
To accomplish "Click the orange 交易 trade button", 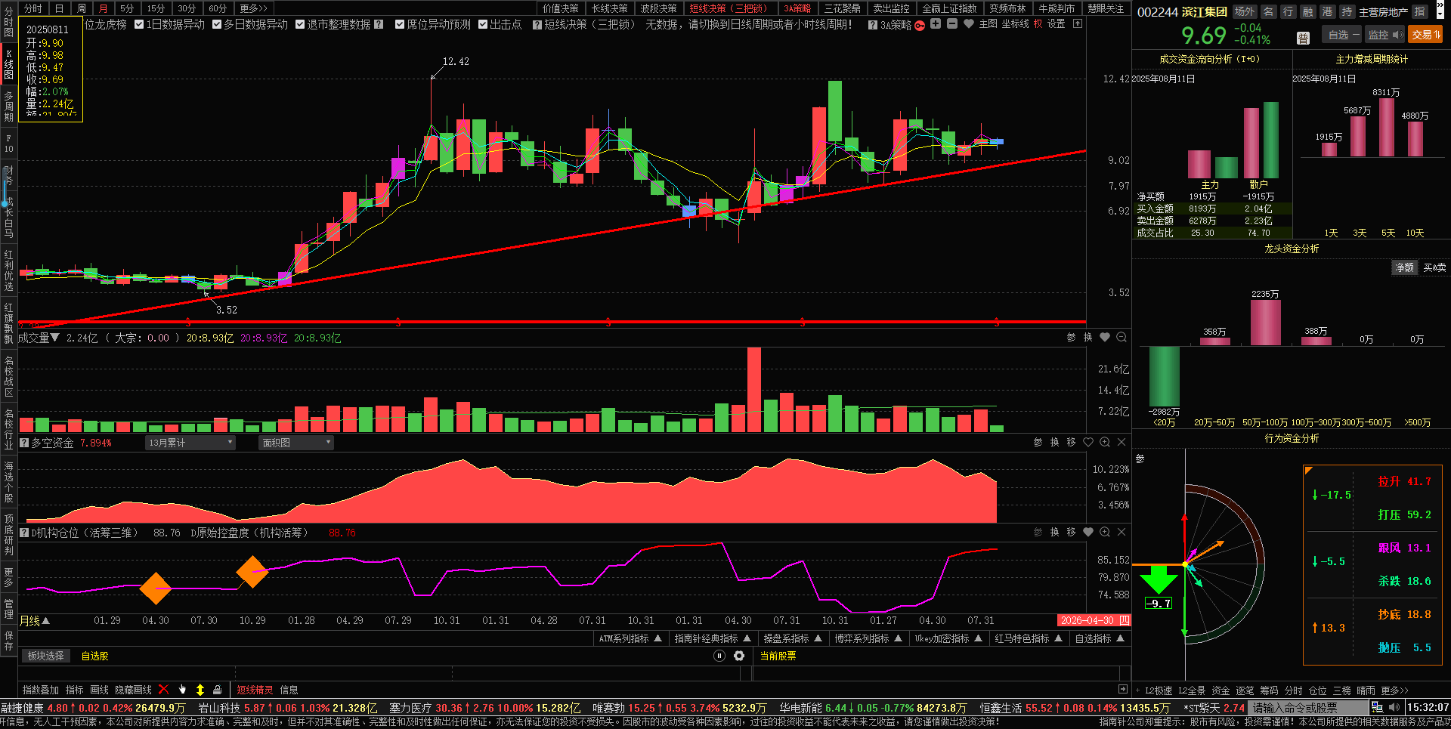I will pos(1425,35).
